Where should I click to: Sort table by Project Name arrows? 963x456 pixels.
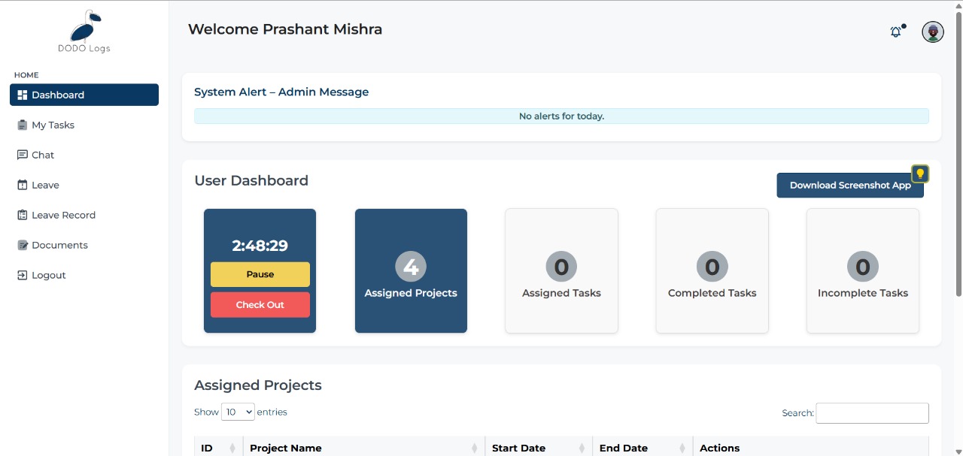(x=474, y=448)
